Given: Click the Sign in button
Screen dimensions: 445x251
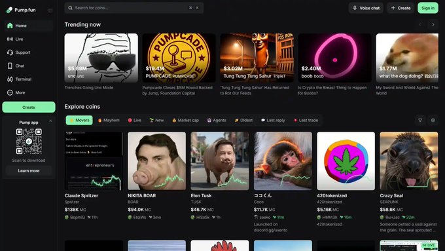Looking at the screenshot, I should (428, 8).
